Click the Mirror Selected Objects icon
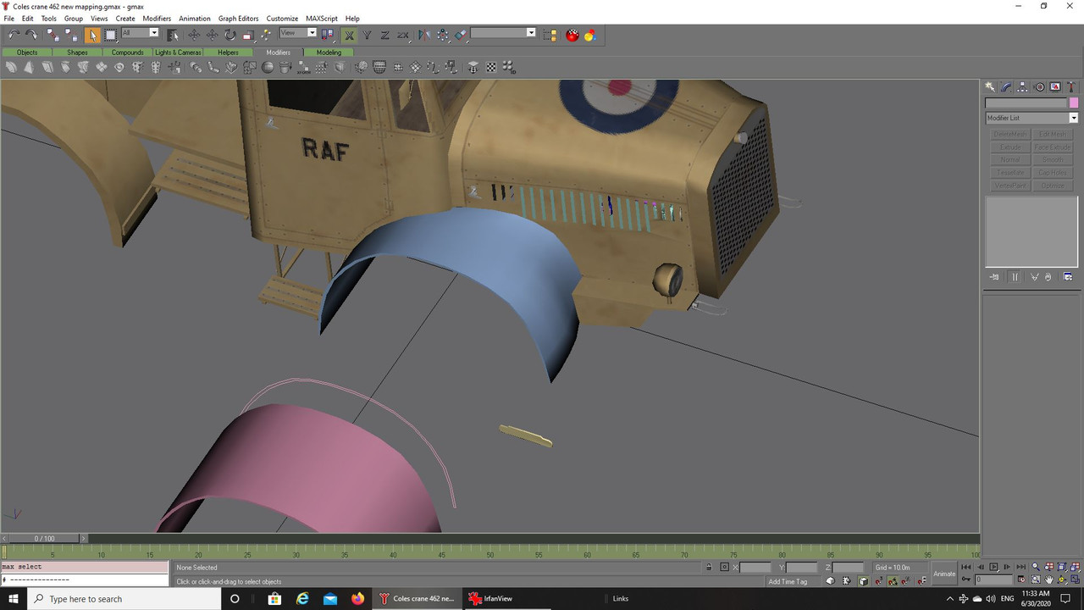This screenshot has height=610, width=1084. click(424, 35)
